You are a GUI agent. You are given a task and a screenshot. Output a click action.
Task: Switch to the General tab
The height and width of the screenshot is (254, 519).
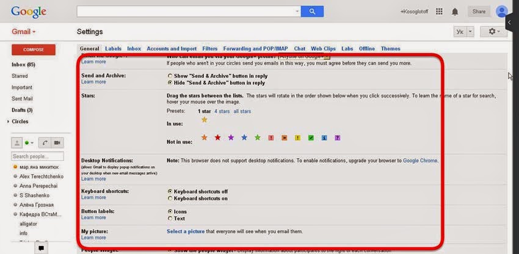[89, 49]
